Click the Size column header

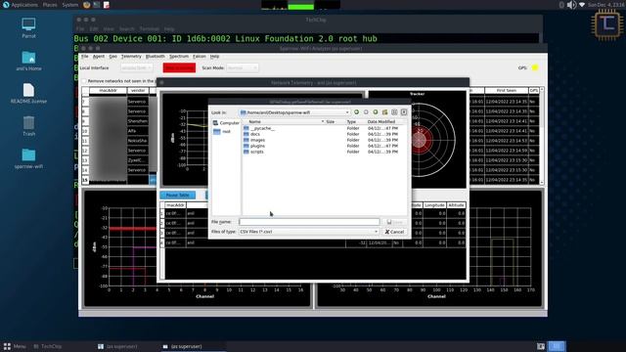[x=331, y=121]
